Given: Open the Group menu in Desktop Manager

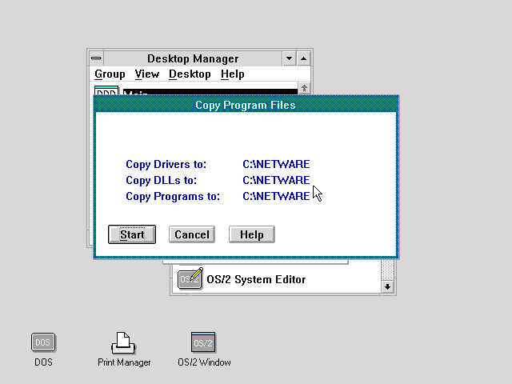Looking at the screenshot, I should pyautogui.click(x=110, y=74).
